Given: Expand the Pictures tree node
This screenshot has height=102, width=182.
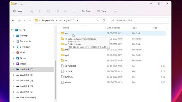Looking at the screenshot, I should (x=13, y=58).
